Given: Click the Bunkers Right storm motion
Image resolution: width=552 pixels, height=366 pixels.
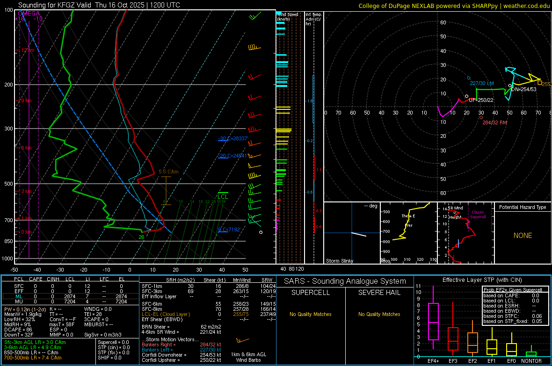Looking at the screenshot, I should pyautogui.click(x=182, y=344).
